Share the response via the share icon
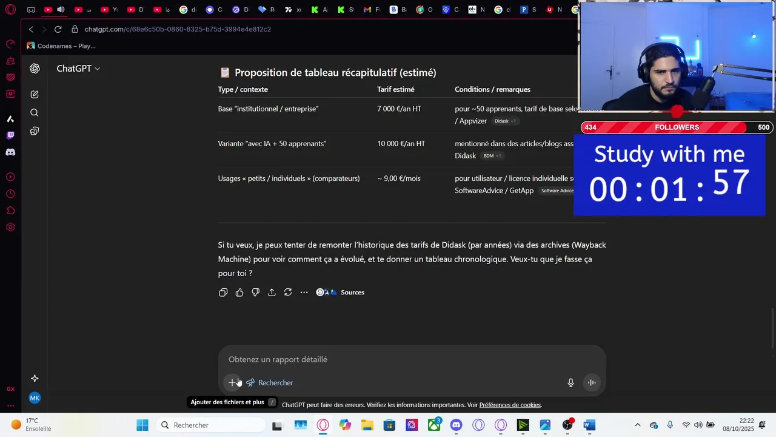This screenshot has width=776, height=437. pyautogui.click(x=272, y=293)
